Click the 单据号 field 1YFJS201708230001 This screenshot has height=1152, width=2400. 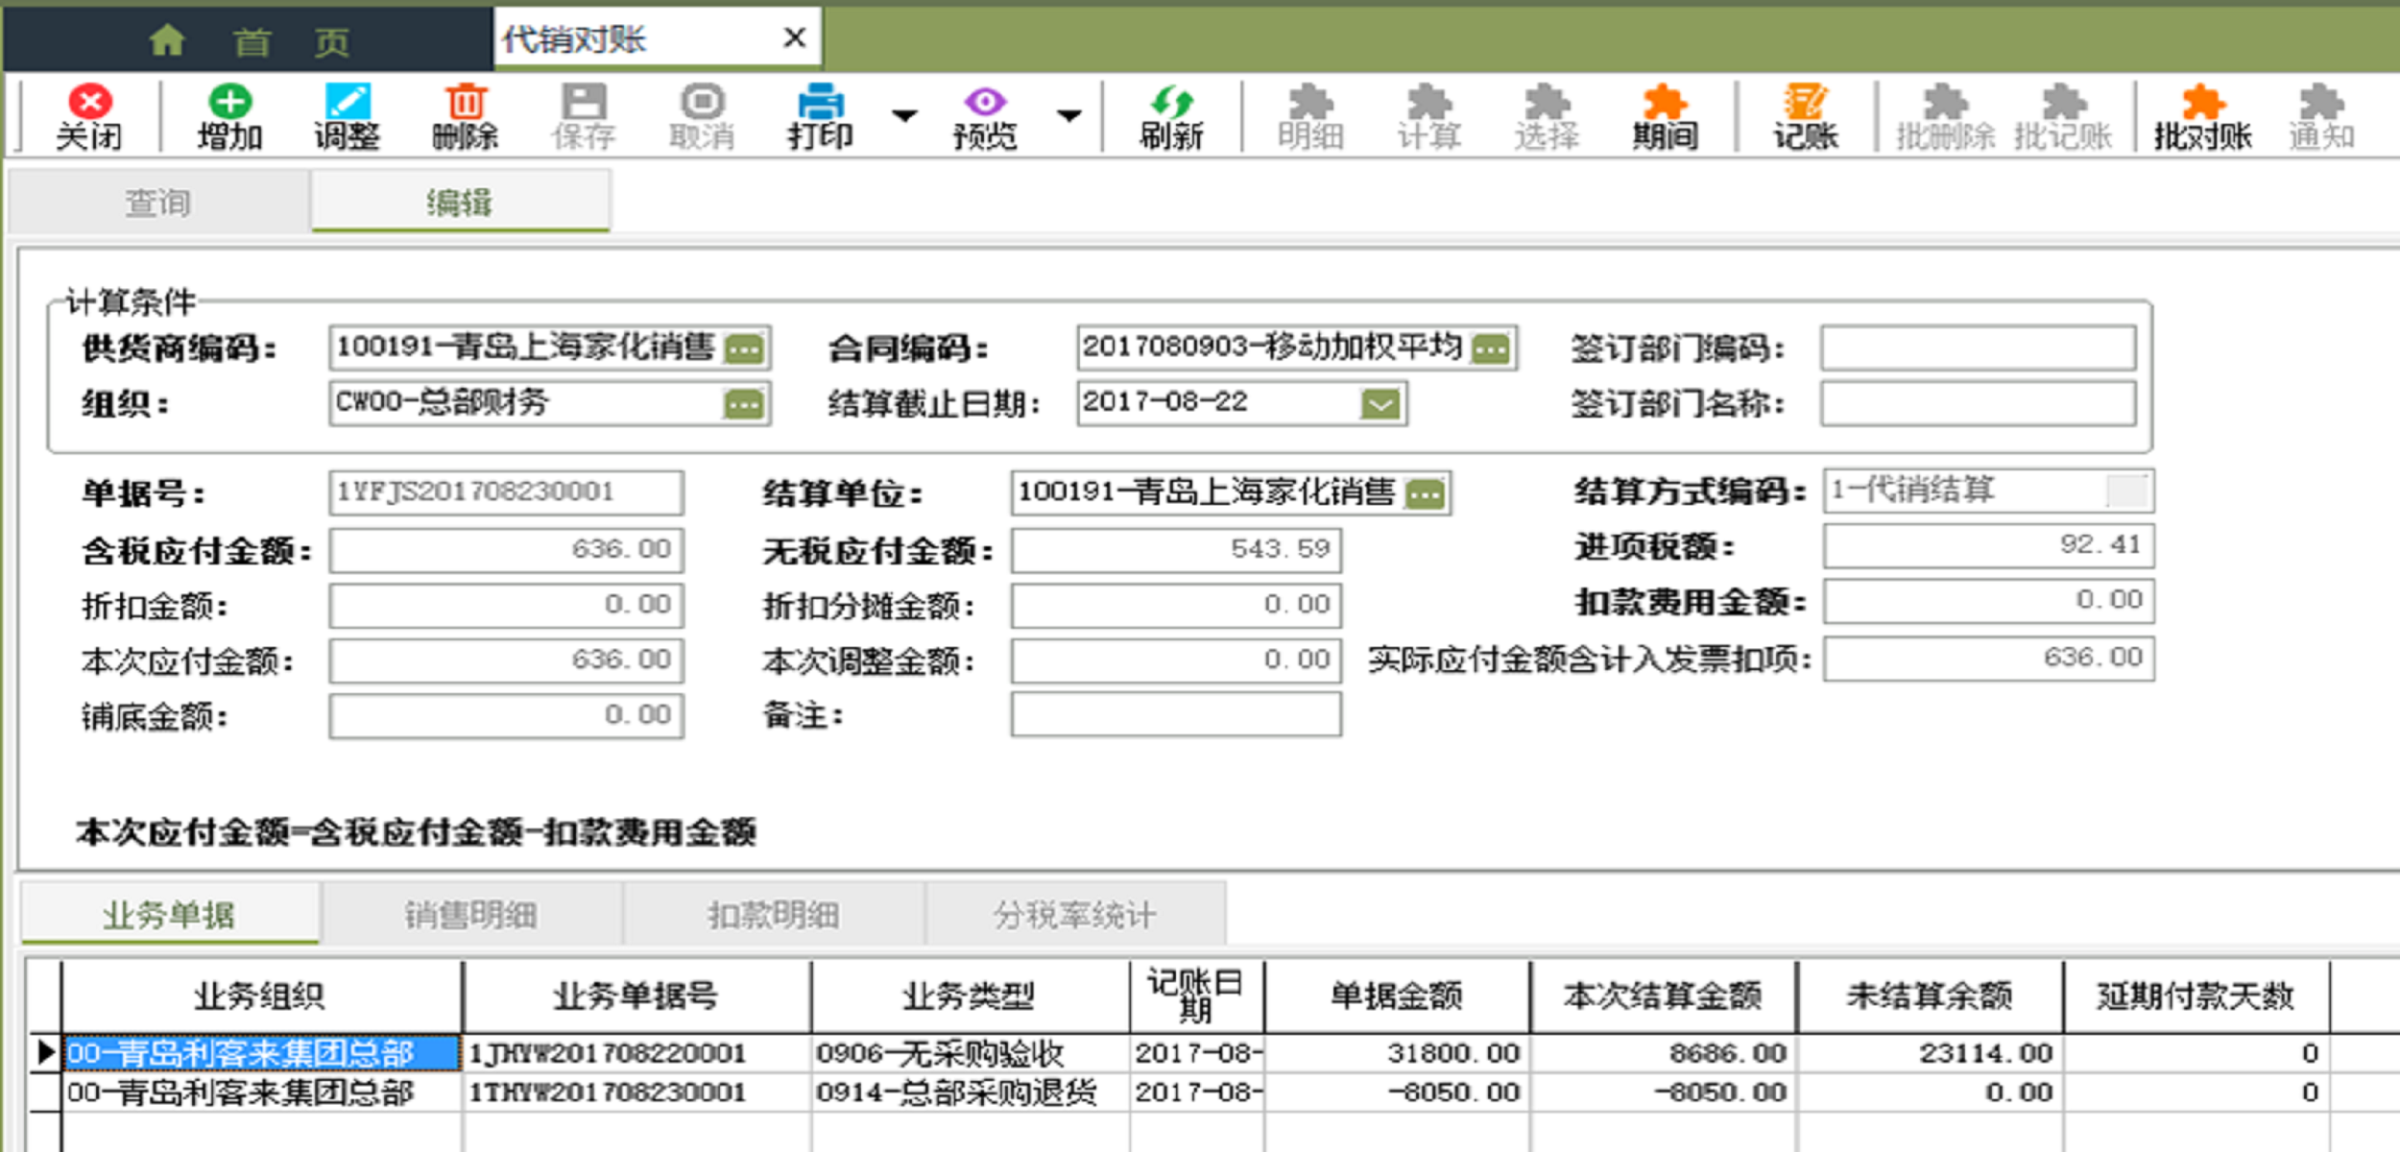pyautogui.click(x=506, y=492)
